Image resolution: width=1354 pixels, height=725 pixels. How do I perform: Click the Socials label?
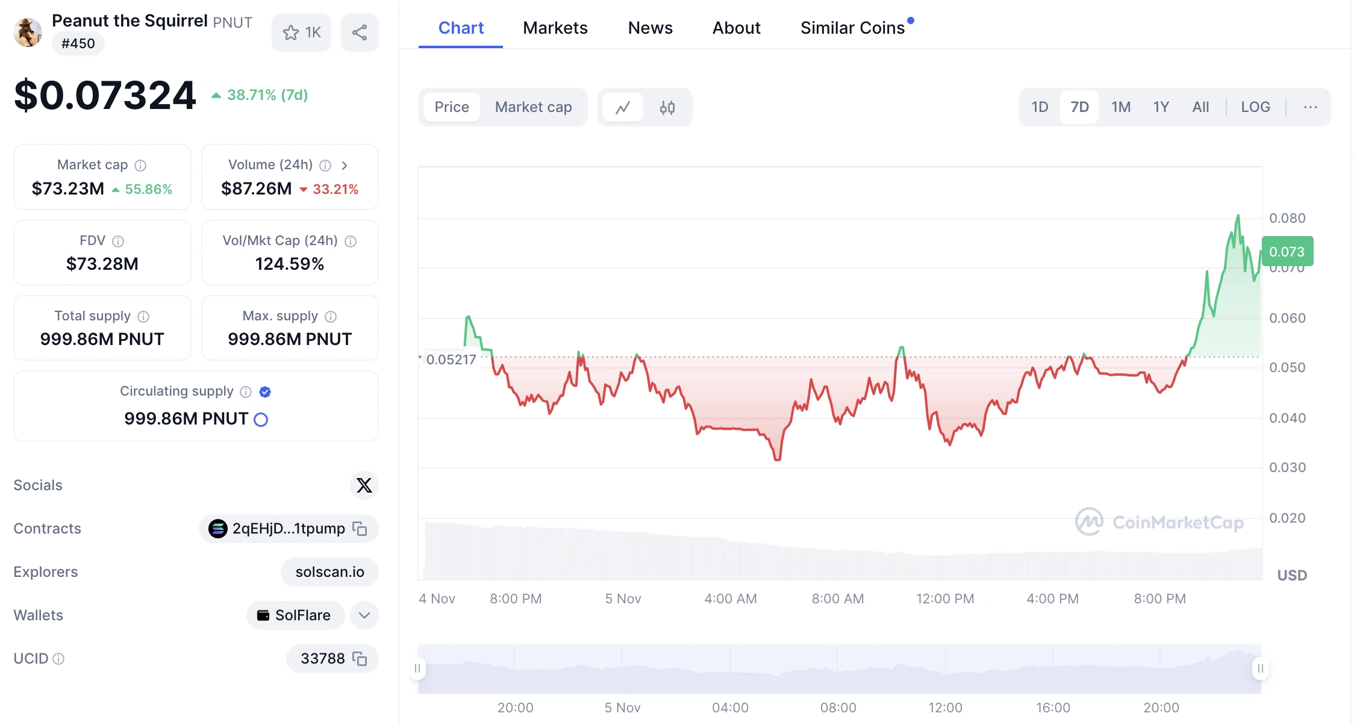point(37,485)
